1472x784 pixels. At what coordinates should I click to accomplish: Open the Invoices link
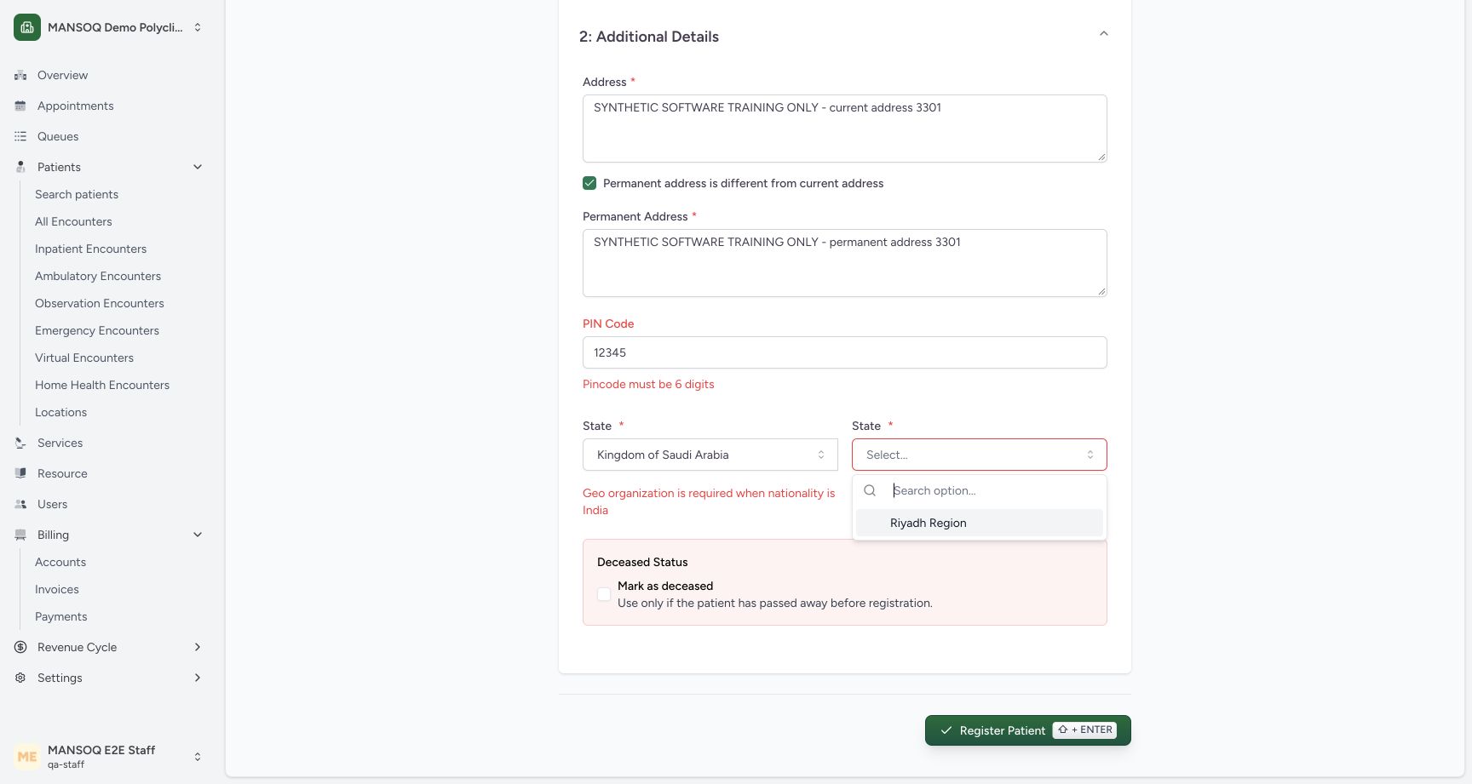click(x=57, y=589)
